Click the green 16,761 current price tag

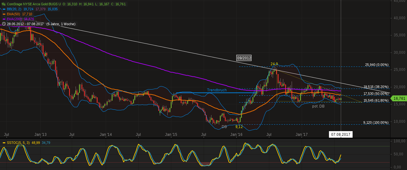point(399,99)
